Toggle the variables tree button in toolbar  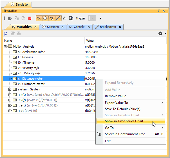click(52, 18)
